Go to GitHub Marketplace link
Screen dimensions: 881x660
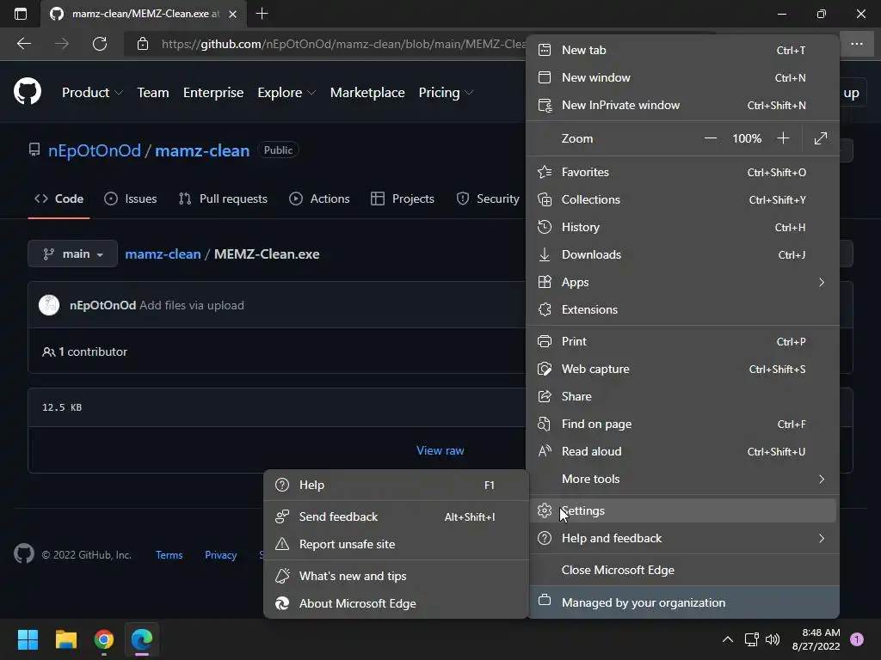[x=367, y=93]
